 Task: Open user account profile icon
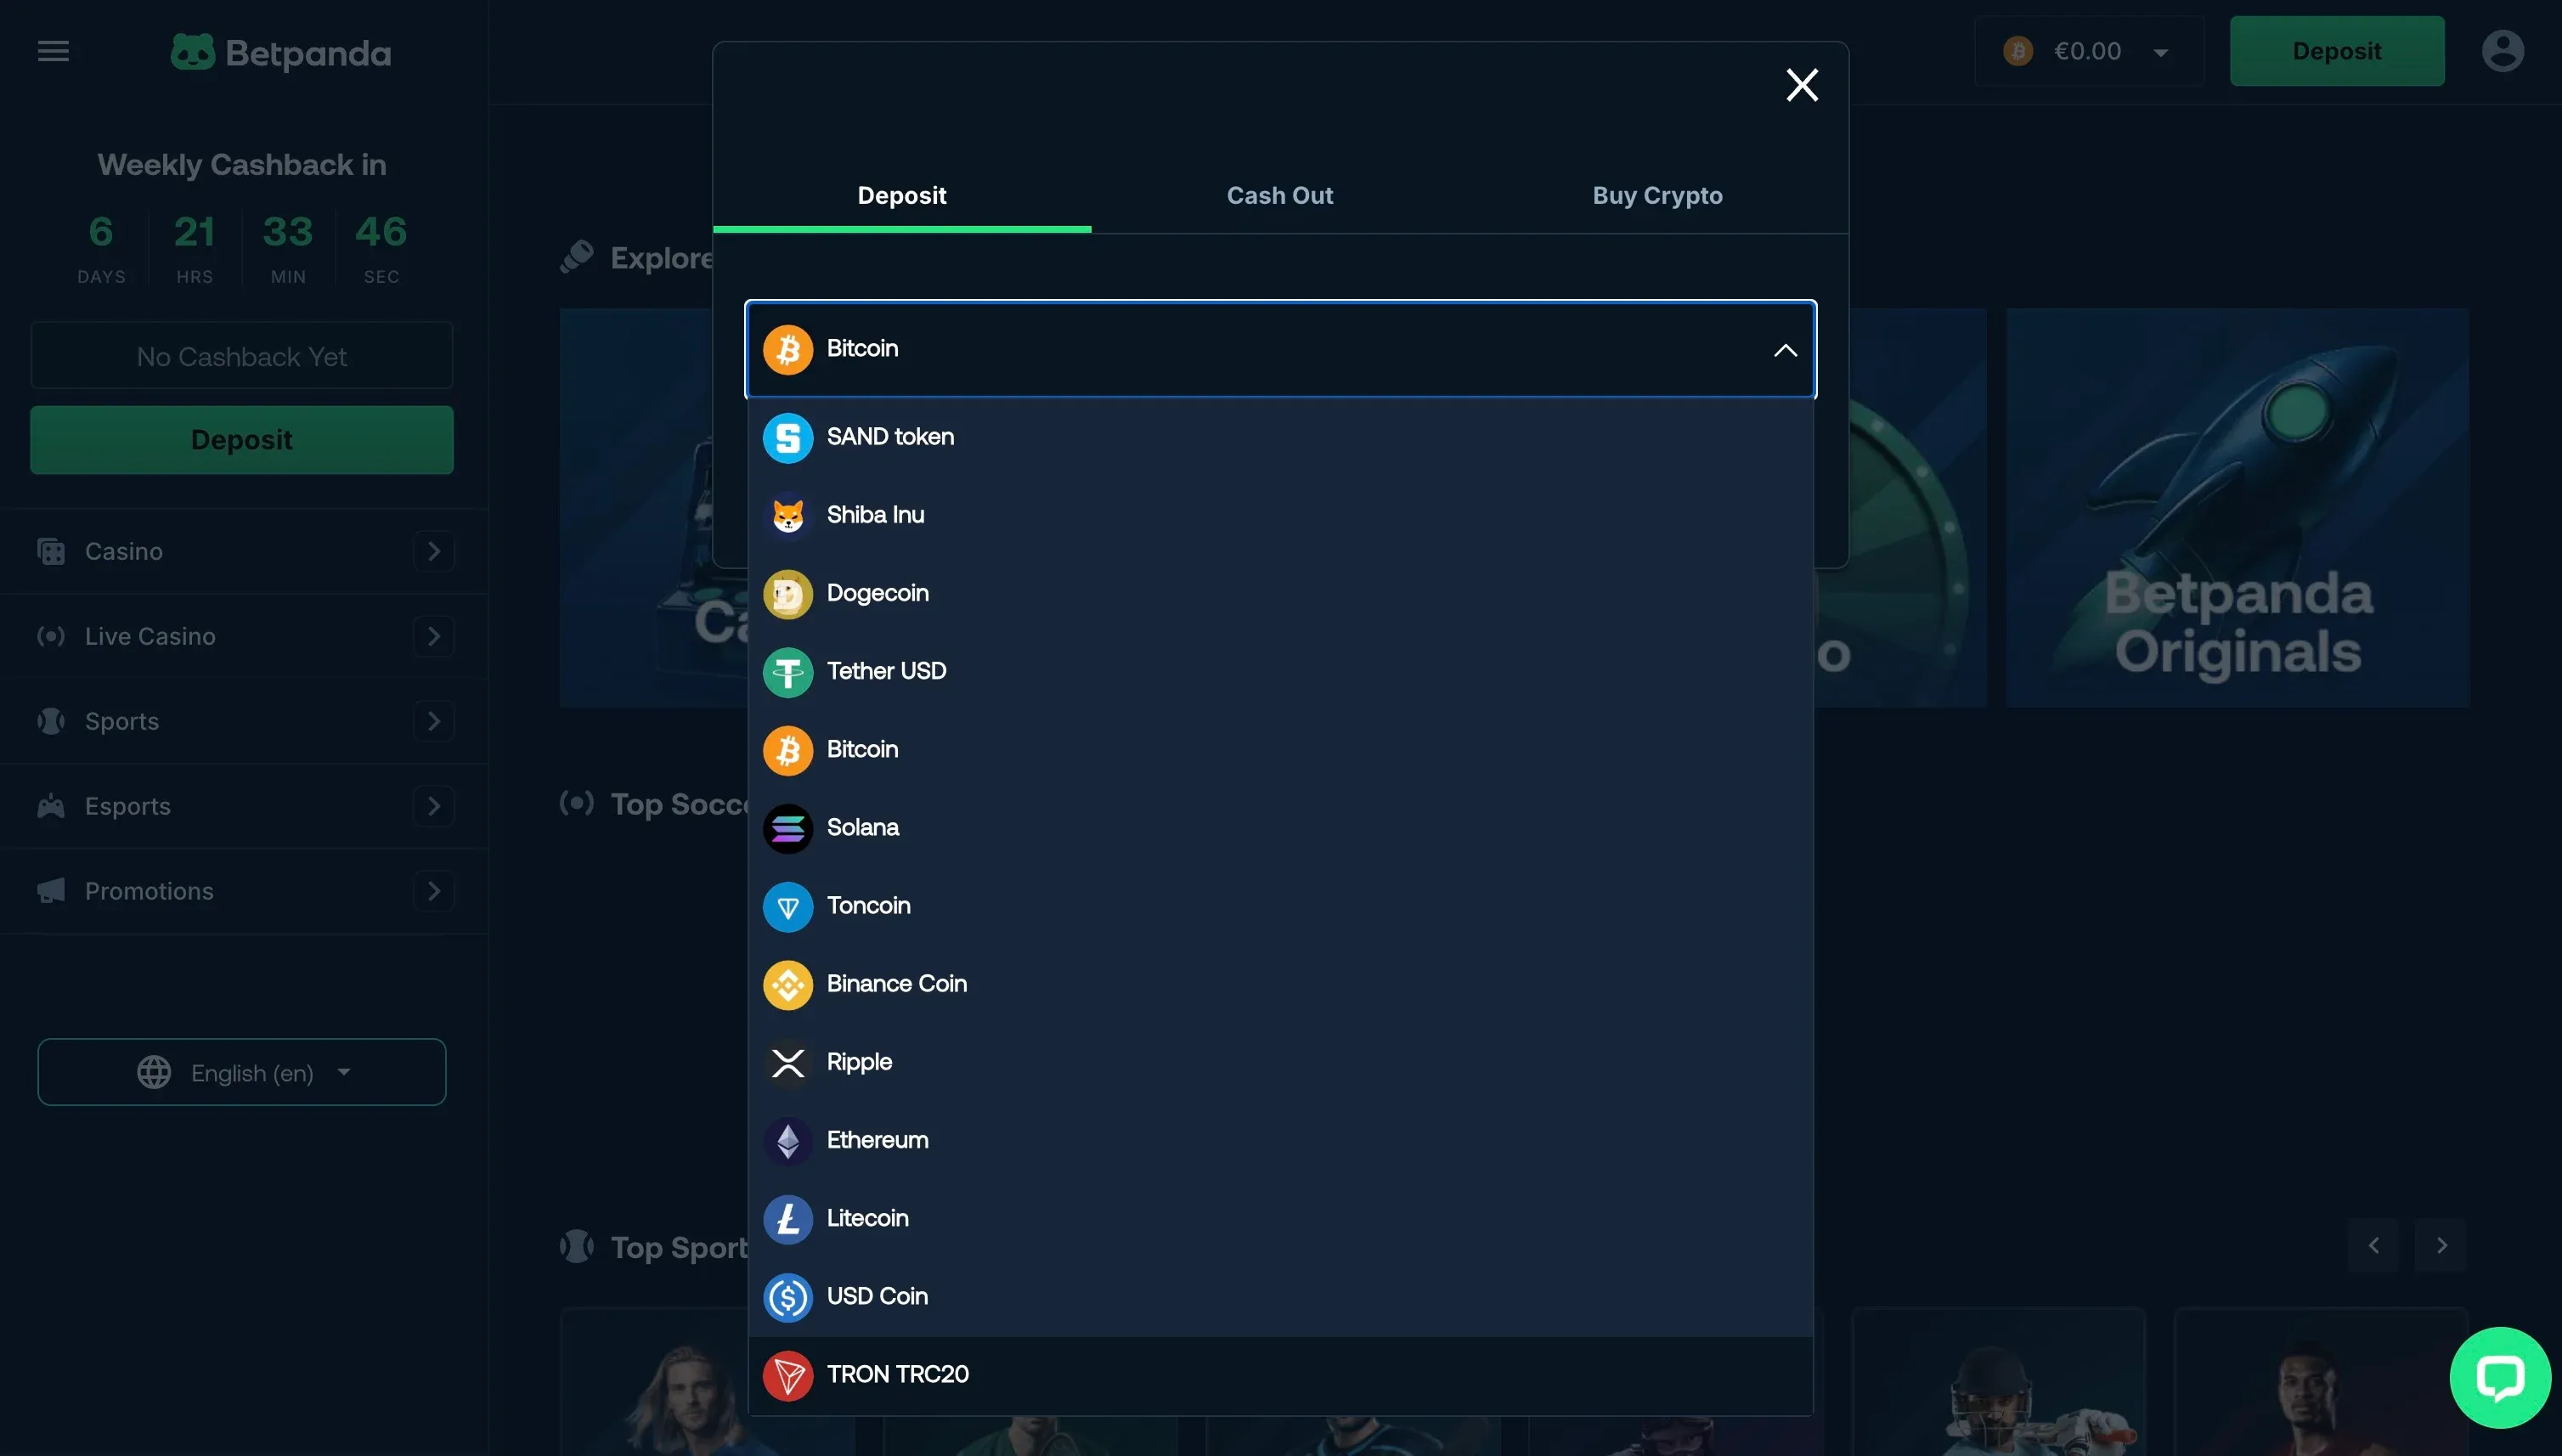coord(2502,51)
